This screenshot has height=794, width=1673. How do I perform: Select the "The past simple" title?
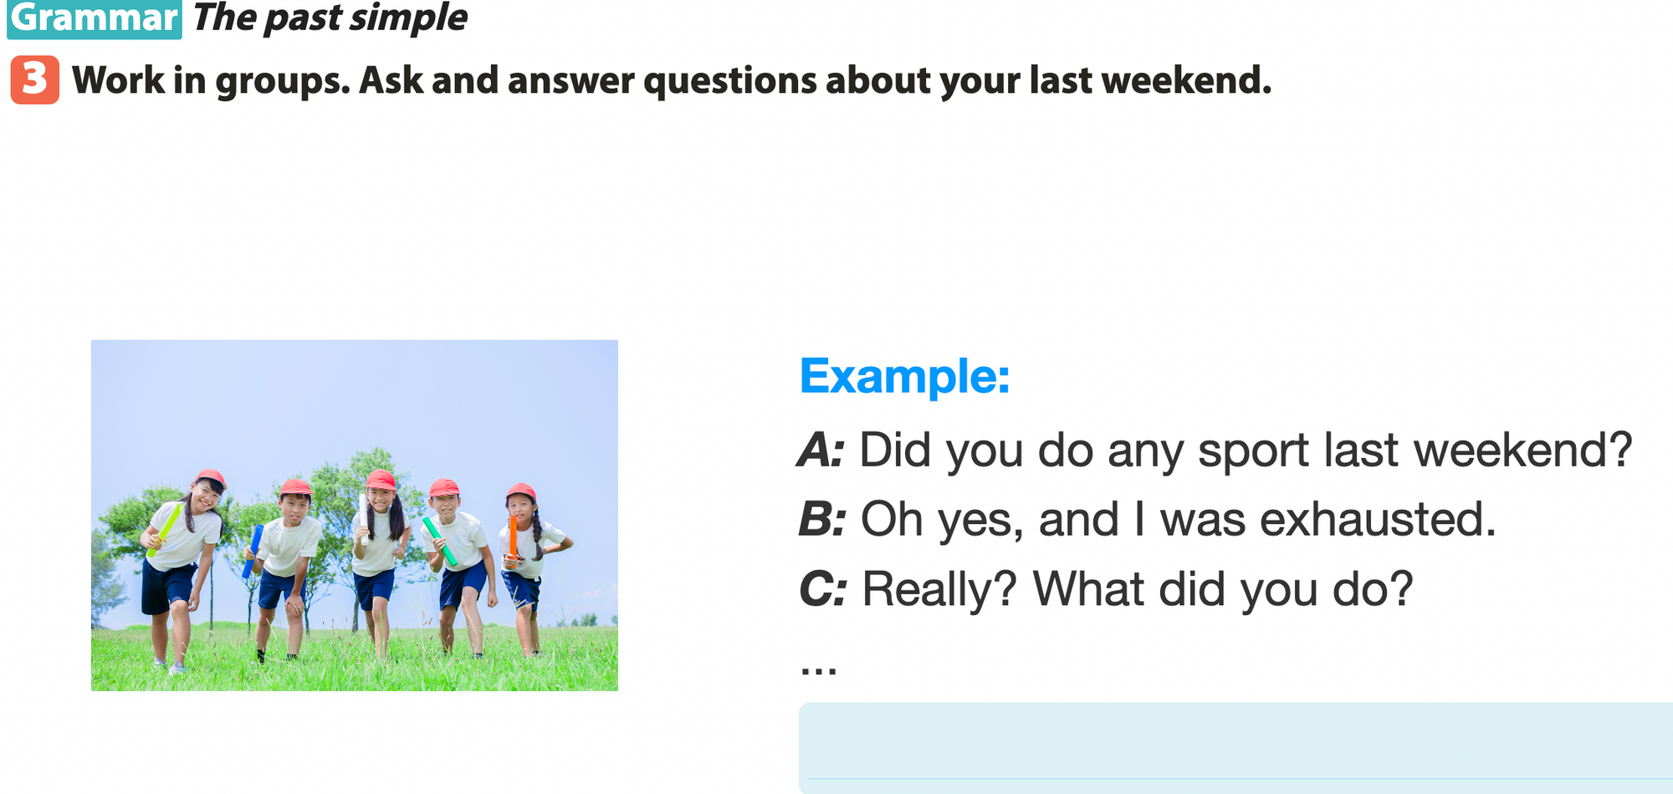[x=330, y=18]
